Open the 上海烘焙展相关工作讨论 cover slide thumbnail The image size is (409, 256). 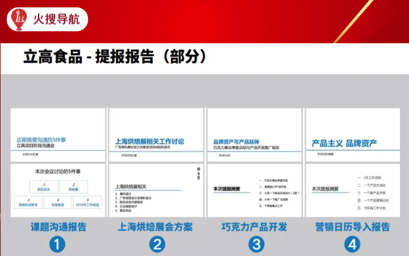pos(156,135)
